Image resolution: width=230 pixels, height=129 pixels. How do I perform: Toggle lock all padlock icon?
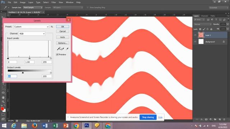coord(211,29)
